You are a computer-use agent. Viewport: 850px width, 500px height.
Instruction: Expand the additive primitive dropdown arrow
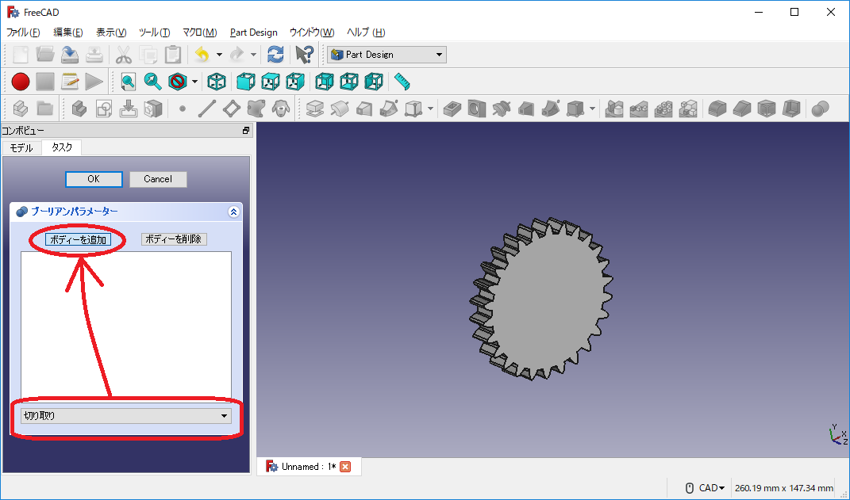430,109
